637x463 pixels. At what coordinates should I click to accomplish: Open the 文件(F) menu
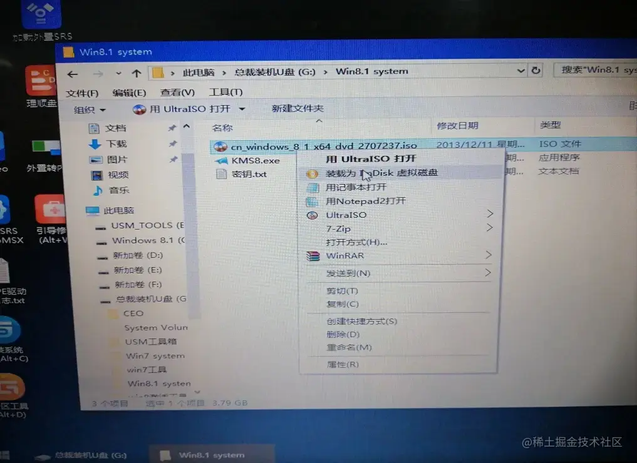pos(82,93)
